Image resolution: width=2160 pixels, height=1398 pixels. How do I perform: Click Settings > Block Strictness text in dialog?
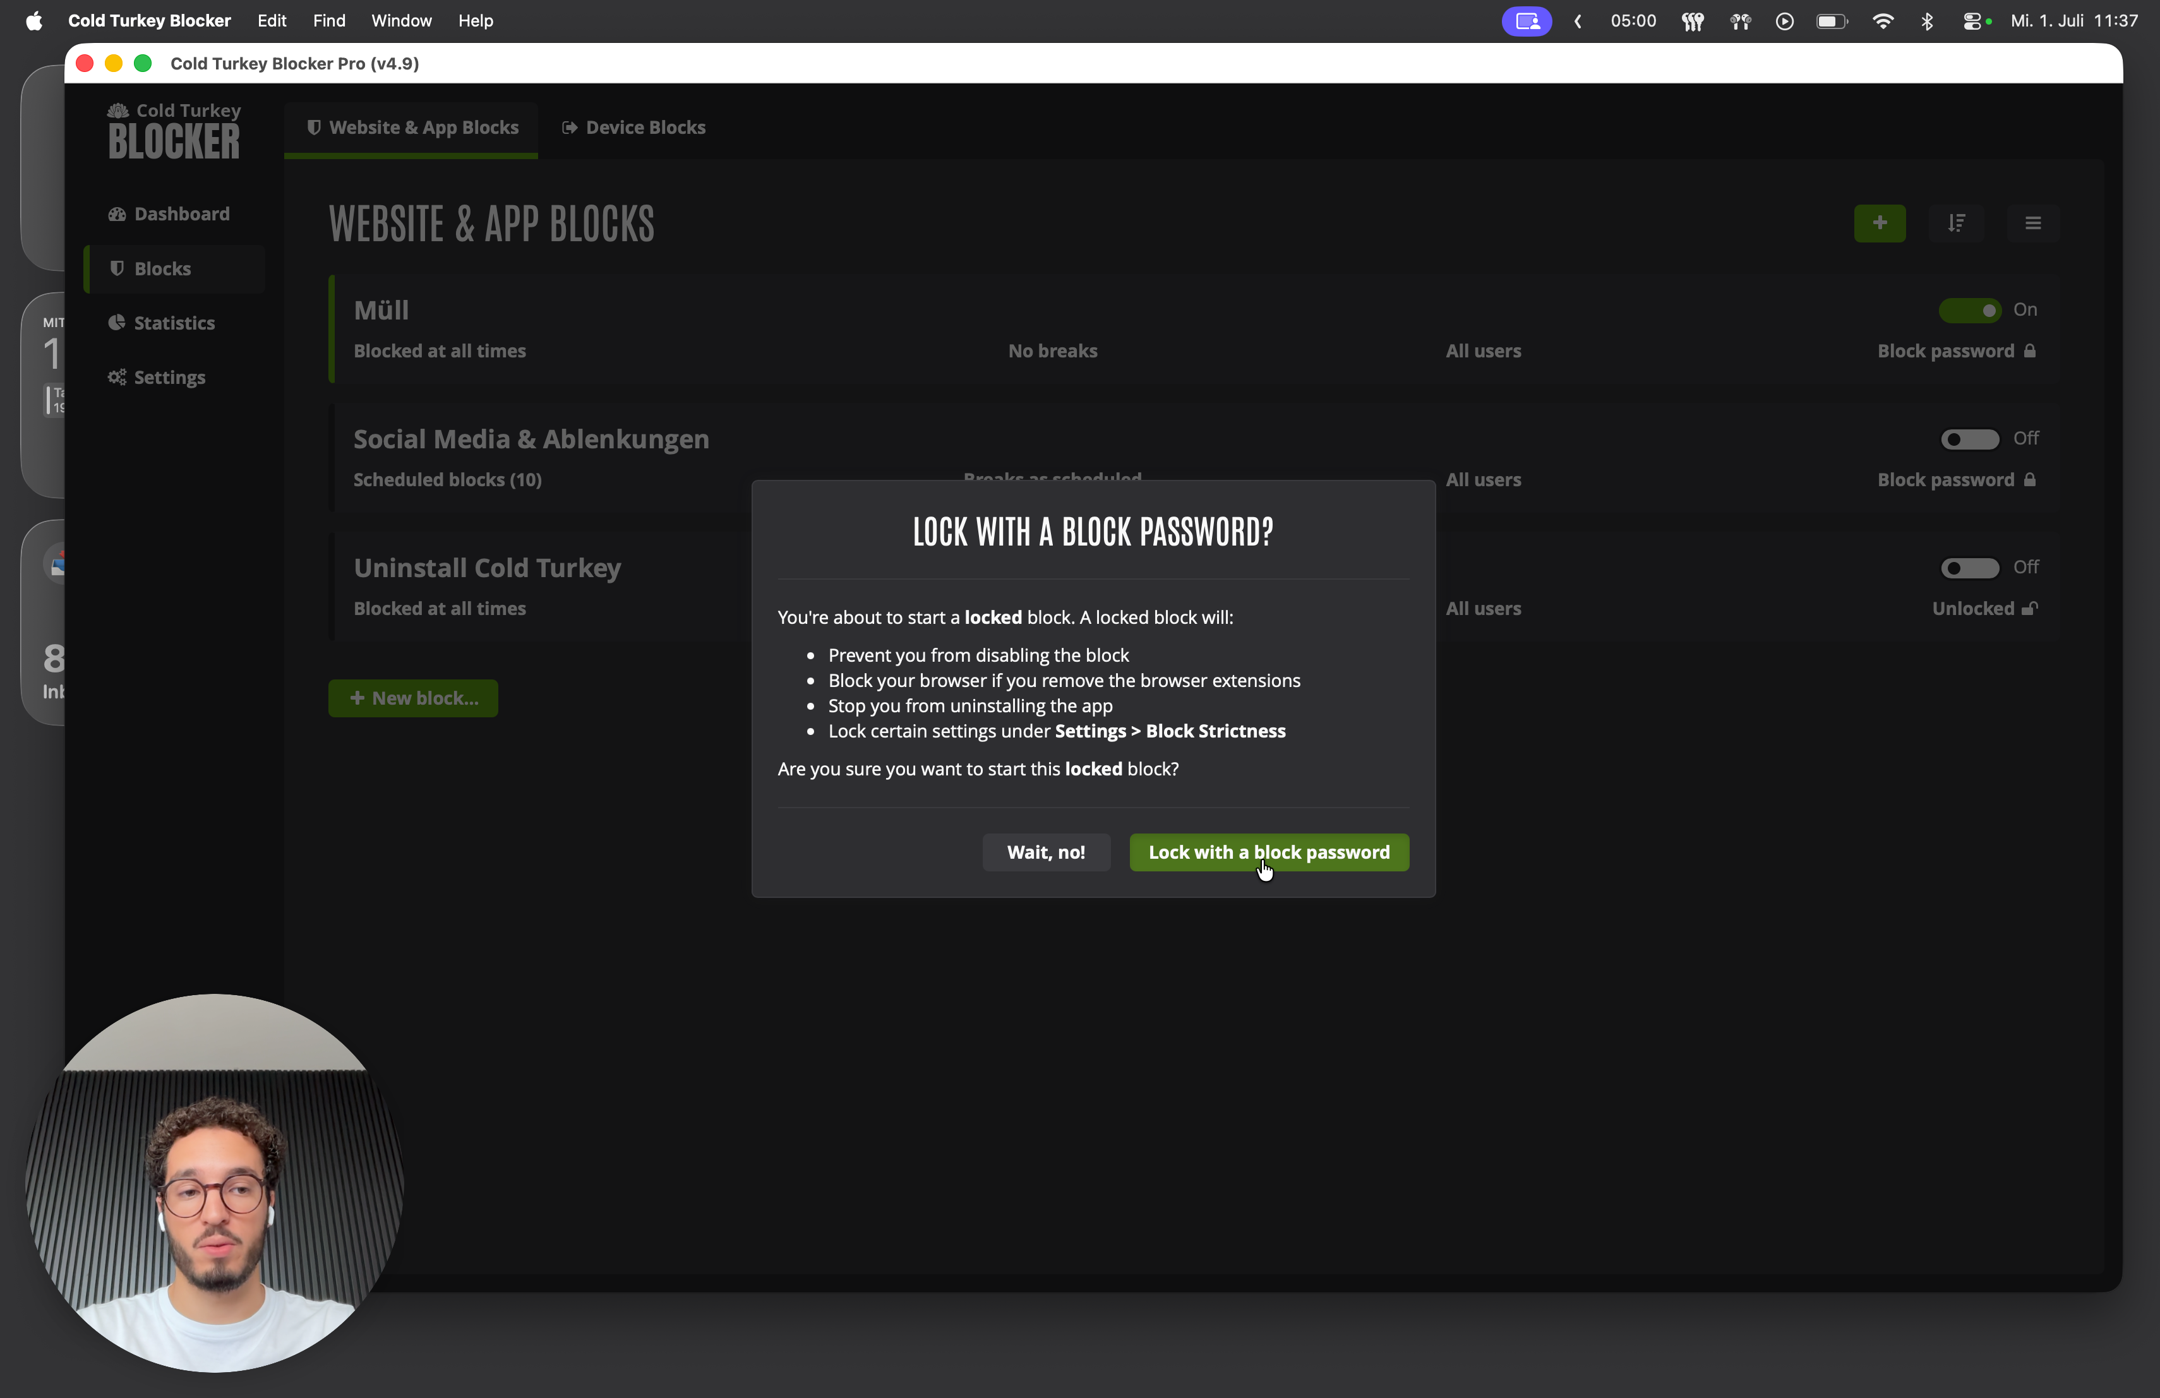[x=1170, y=731]
